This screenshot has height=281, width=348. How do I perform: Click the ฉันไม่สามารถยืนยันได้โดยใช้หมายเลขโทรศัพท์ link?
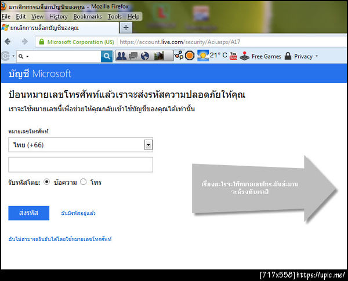click(x=60, y=239)
